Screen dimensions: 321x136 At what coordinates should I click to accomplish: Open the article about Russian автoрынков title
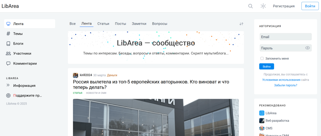(151, 85)
